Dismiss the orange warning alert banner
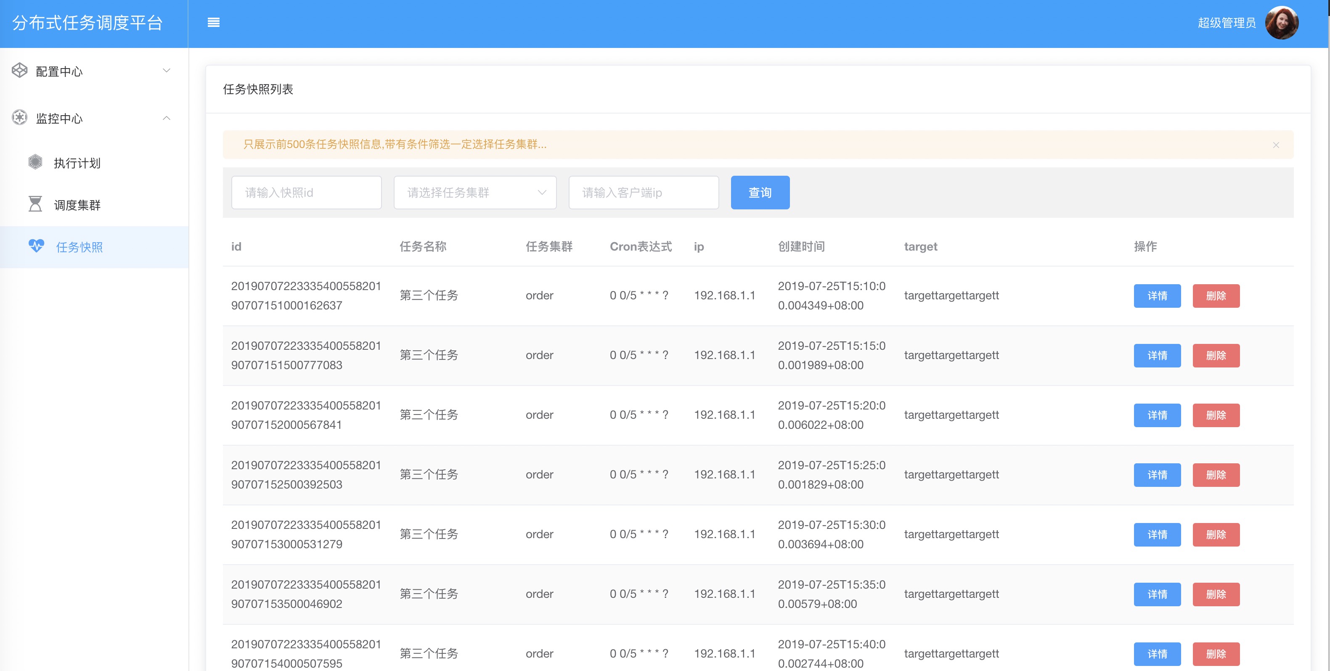Image resolution: width=1330 pixels, height=671 pixels. point(1275,145)
